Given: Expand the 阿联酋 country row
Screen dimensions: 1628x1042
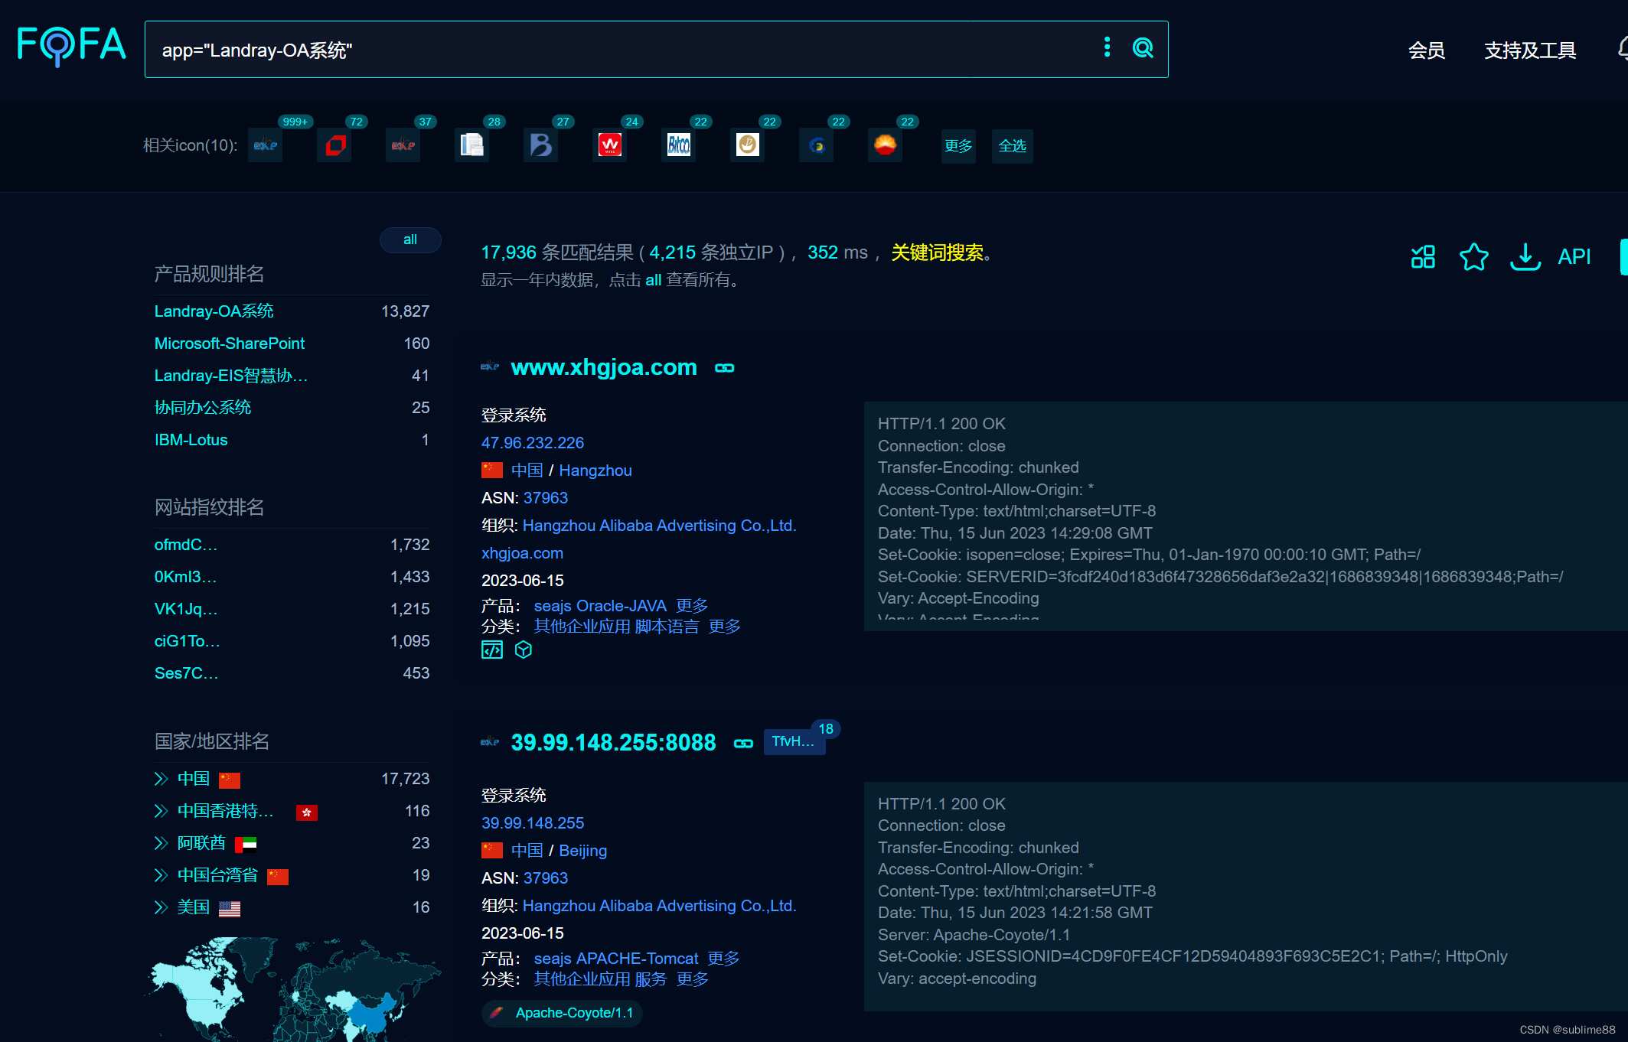Looking at the screenshot, I should (x=161, y=843).
